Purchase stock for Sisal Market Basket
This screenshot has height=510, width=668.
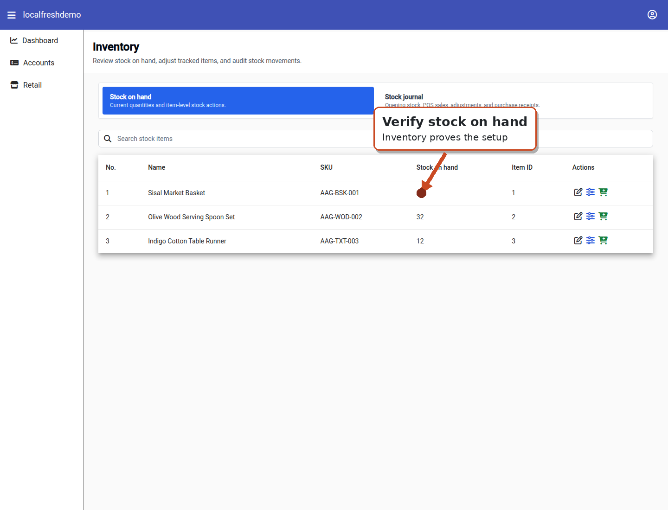tap(603, 192)
